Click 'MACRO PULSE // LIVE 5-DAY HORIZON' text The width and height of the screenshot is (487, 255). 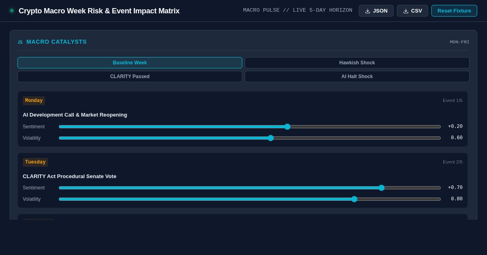point(297,11)
